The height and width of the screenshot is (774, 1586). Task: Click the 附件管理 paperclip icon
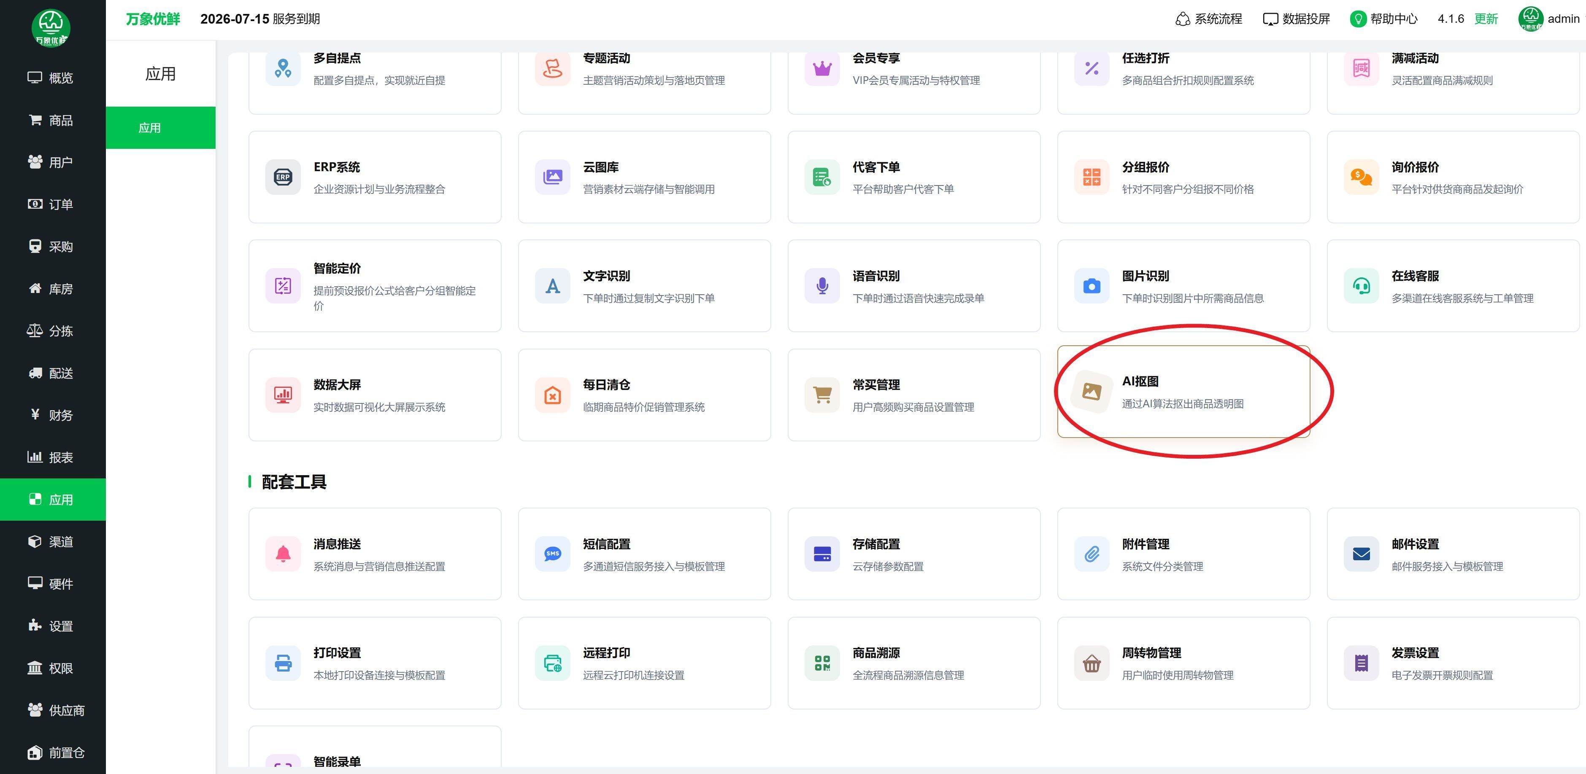point(1092,554)
